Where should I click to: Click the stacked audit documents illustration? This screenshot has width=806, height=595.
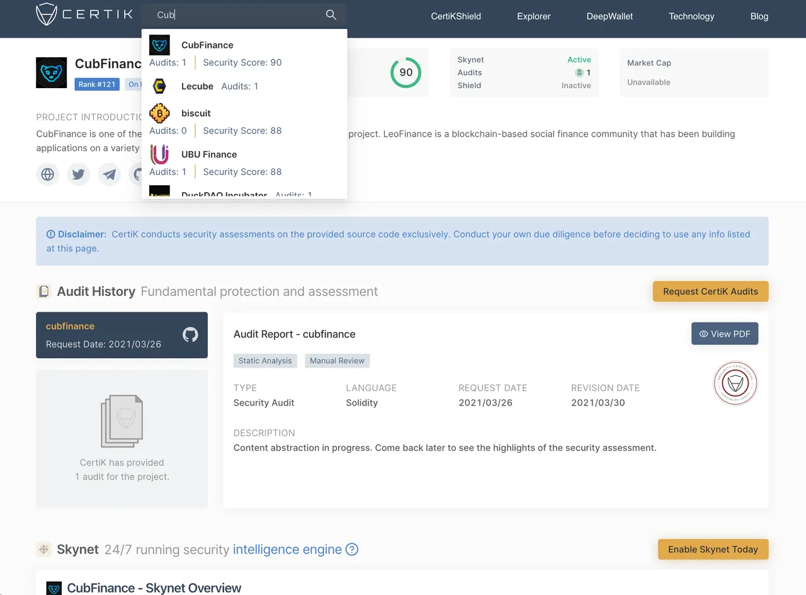(122, 421)
